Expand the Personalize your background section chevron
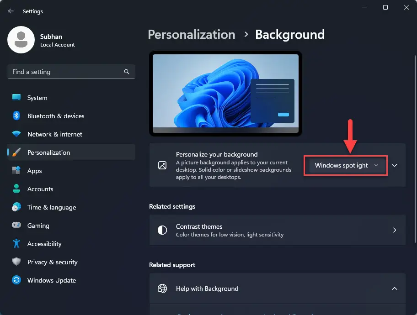417x315 pixels. click(395, 165)
